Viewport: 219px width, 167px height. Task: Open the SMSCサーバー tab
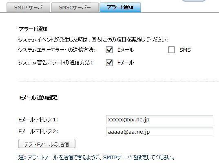[x=75, y=7]
